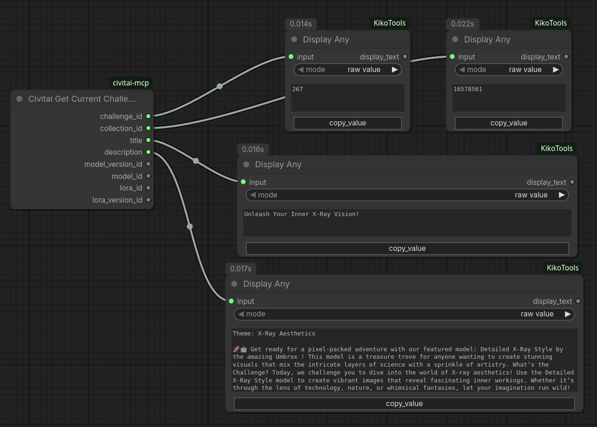The image size is (597, 427).
Task: Next mode arrow on the 267 node
Action: [395, 70]
